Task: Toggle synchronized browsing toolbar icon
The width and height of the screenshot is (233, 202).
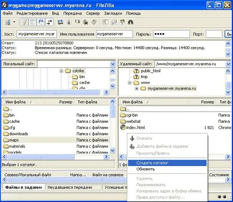Action: tap(122, 22)
